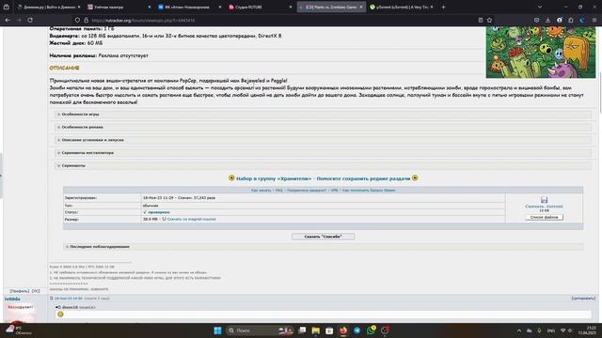Switch to the ФК Новороссия tab

(189, 7)
